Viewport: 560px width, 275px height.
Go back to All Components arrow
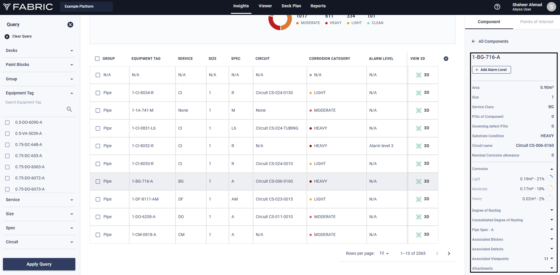[x=474, y=41]
